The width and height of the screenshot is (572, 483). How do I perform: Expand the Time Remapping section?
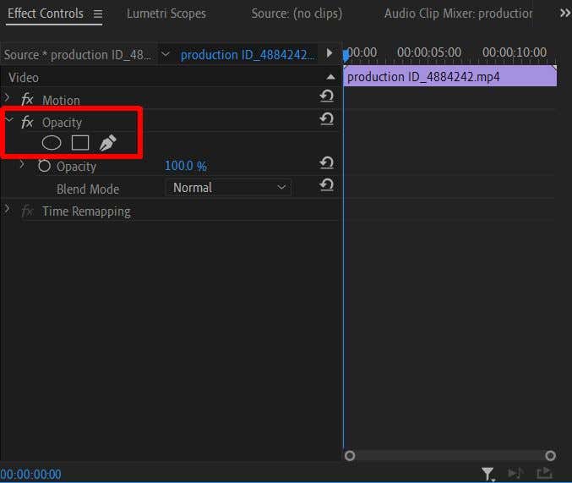click(x=8, y=209)
